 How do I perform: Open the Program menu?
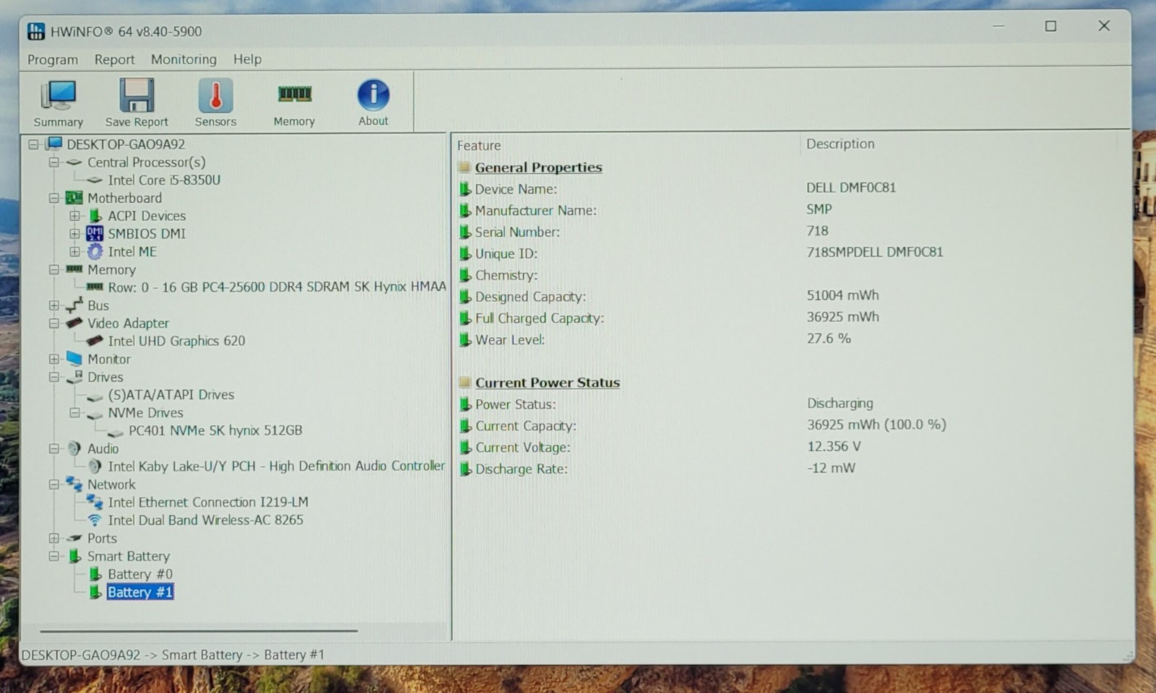click(x=53, y=59)
